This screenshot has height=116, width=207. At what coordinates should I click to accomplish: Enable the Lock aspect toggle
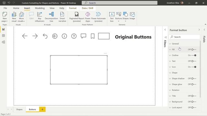click(194, 107)
